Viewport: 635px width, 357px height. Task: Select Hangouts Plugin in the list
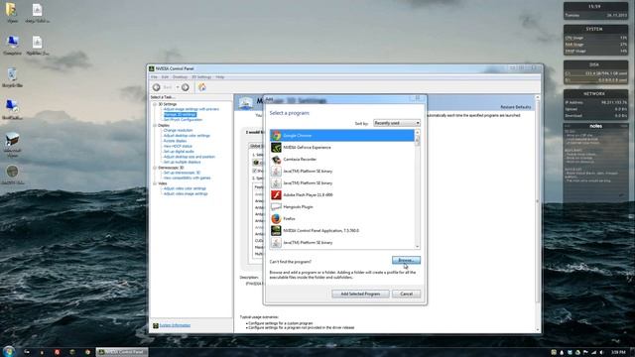[342, 207]
